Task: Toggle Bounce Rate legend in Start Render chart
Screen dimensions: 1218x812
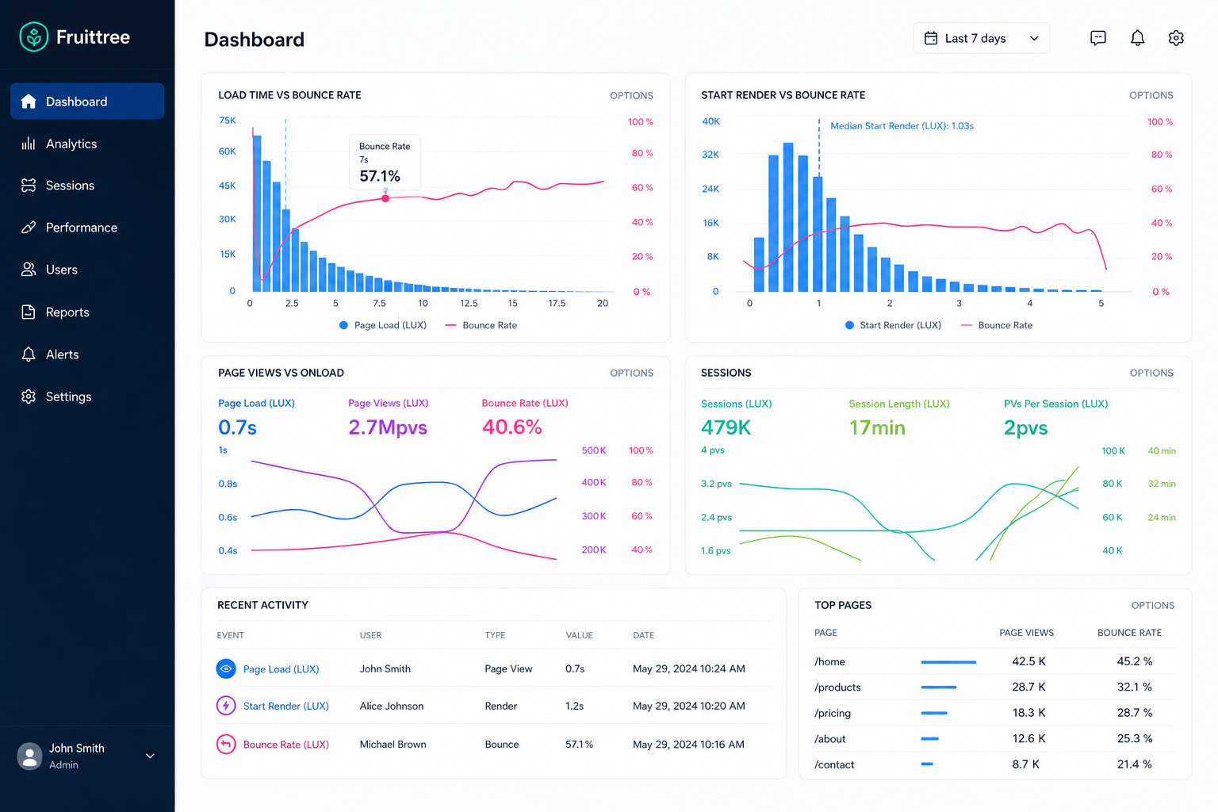Action: tap(997, 325)
